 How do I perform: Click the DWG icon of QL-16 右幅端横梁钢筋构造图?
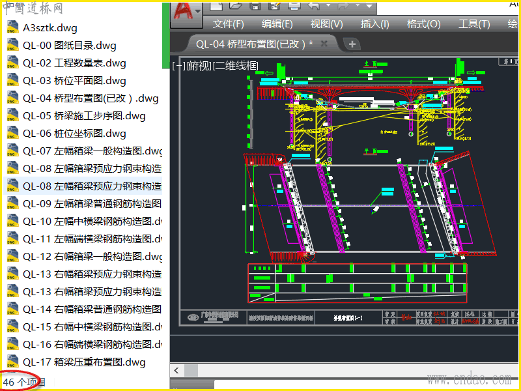12,344
